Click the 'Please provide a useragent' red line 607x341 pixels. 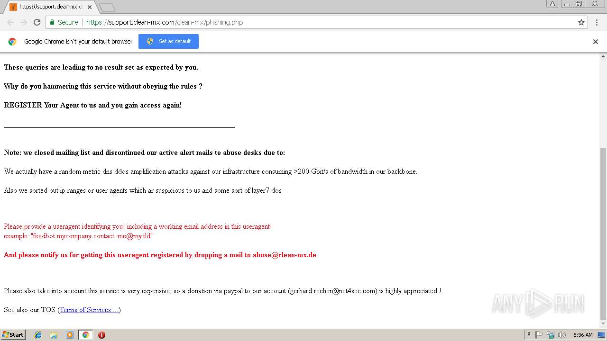pos(138,226)
